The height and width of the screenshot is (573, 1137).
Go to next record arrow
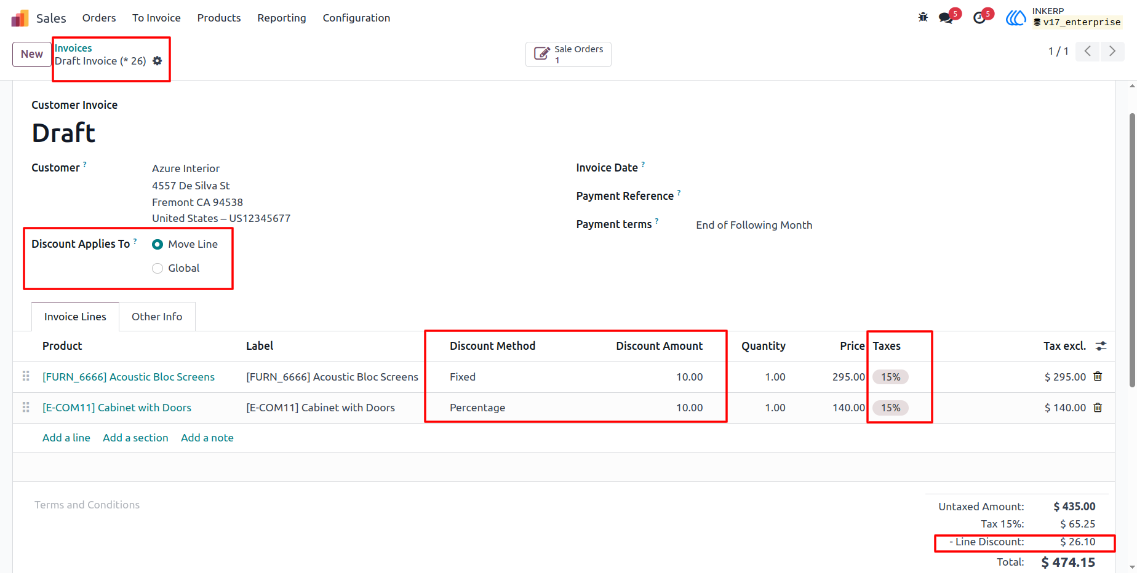[1112, 51]
